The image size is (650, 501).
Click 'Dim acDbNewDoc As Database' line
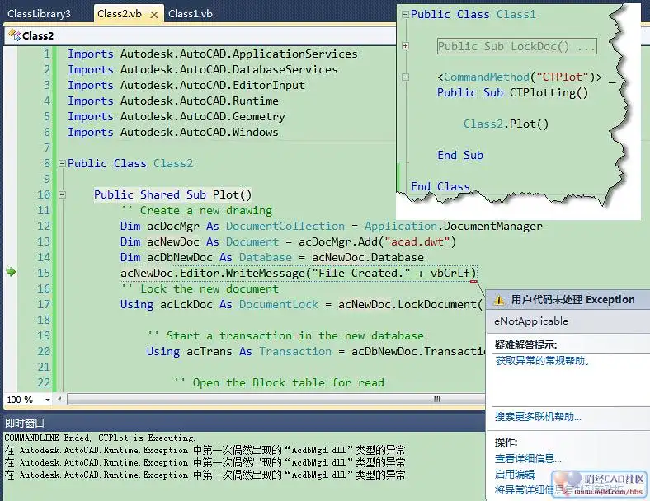pos(272,258)
